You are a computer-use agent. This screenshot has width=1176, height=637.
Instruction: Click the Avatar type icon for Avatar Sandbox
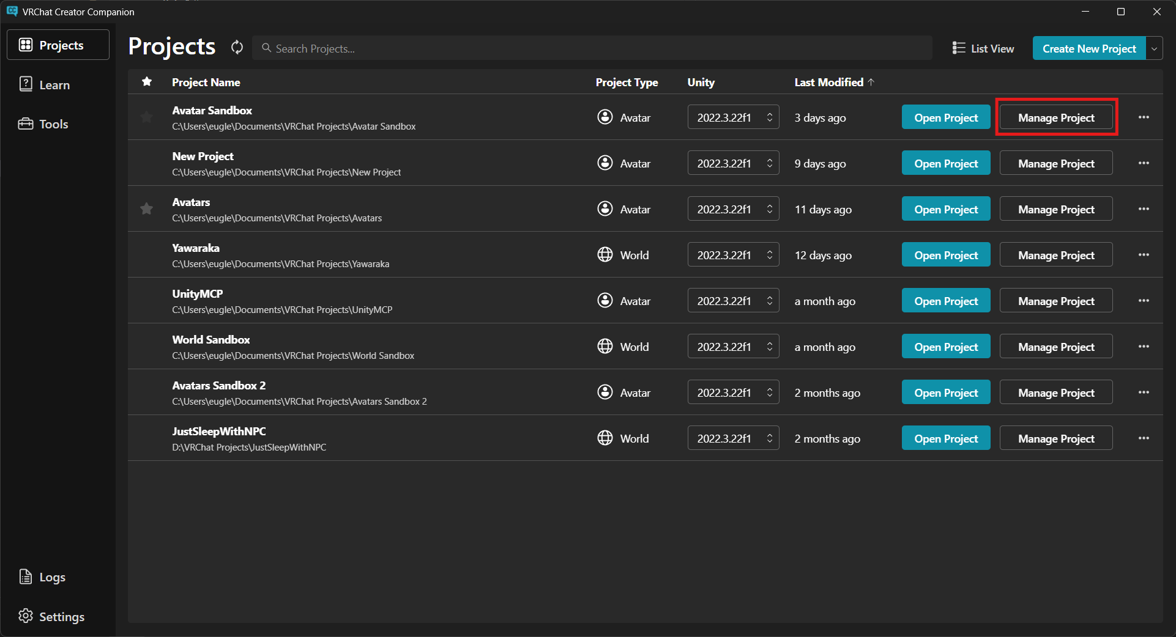(605, 117)
